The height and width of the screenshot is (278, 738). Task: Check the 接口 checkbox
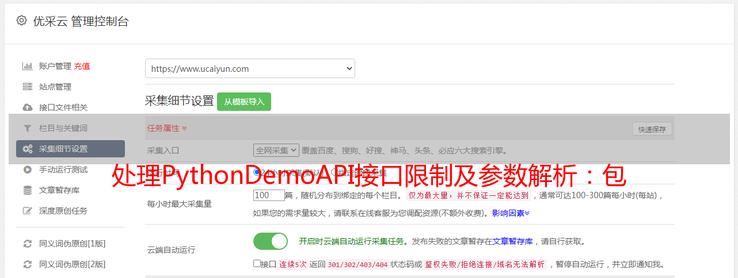pyautogui.click(x=257, y=264)
